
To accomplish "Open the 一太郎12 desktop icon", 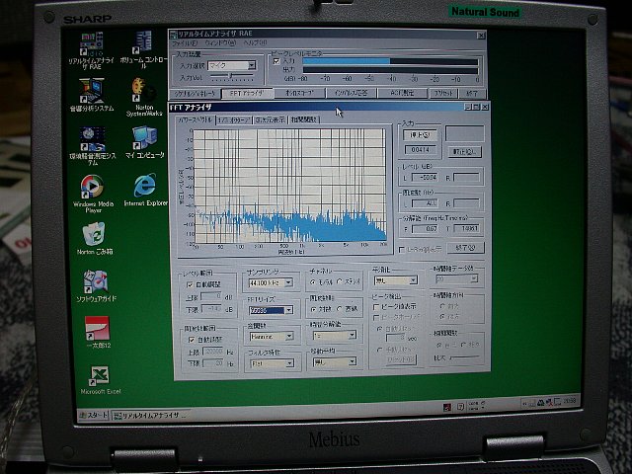I will (x=96, y=327).
